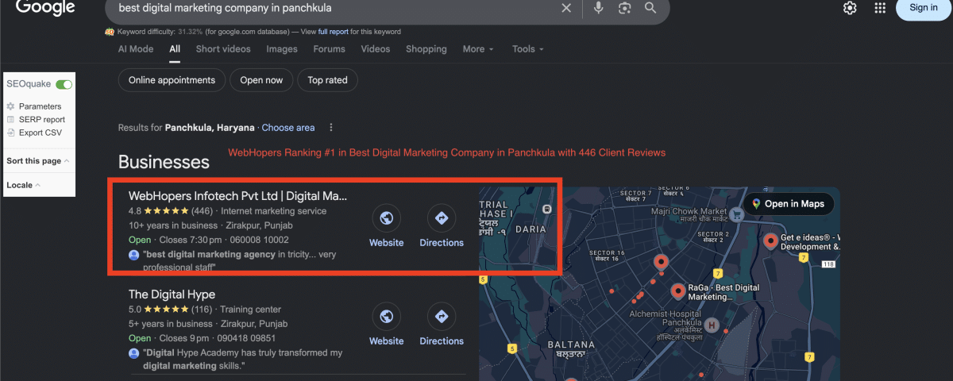Select Get e ideas map pin
The height and width of the screenshot is (381, 953).
pos(770,241)
